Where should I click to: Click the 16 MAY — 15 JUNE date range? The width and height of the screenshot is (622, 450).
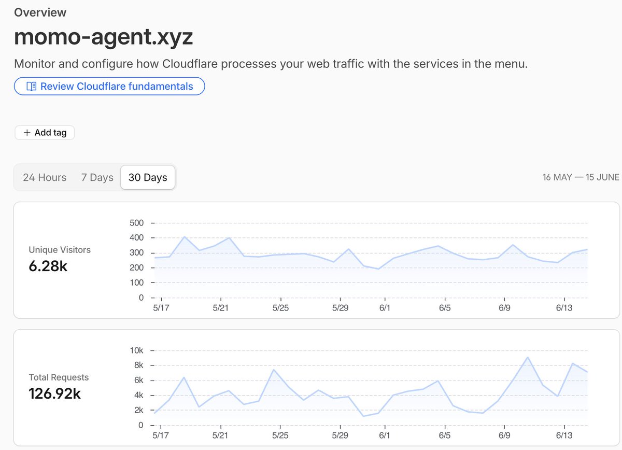(x=581, y=177)
